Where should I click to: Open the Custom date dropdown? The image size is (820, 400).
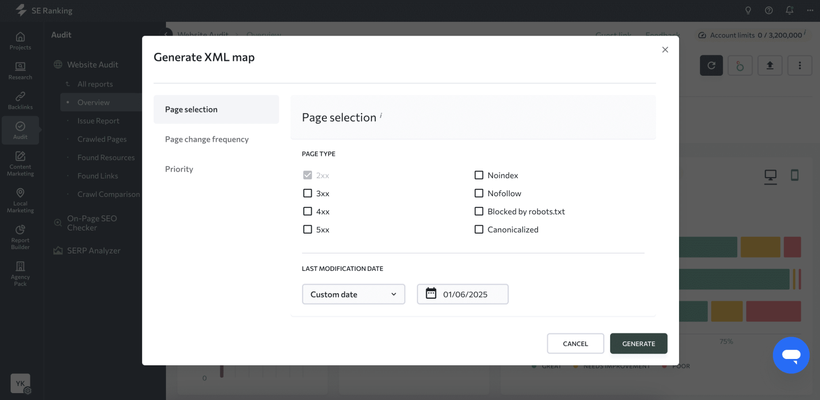[x=353, y=294]
